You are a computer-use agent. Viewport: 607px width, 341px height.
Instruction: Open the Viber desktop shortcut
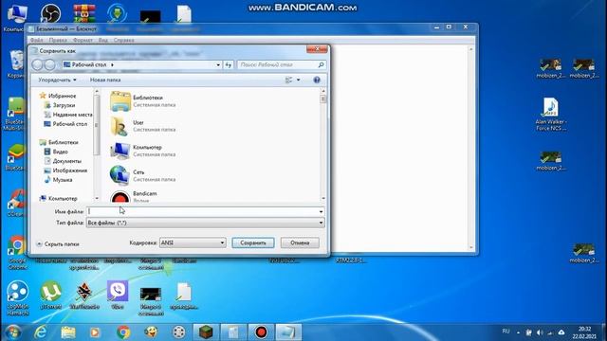click(x=118, y=295)
